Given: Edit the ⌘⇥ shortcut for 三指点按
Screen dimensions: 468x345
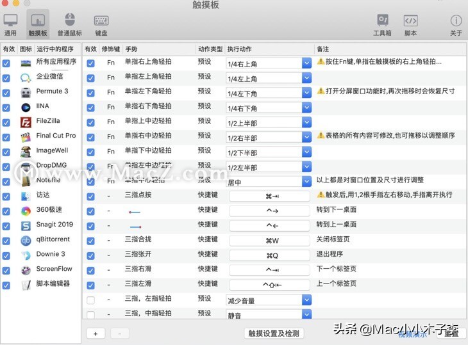Looking at the screenshot, I should (269, 197).
